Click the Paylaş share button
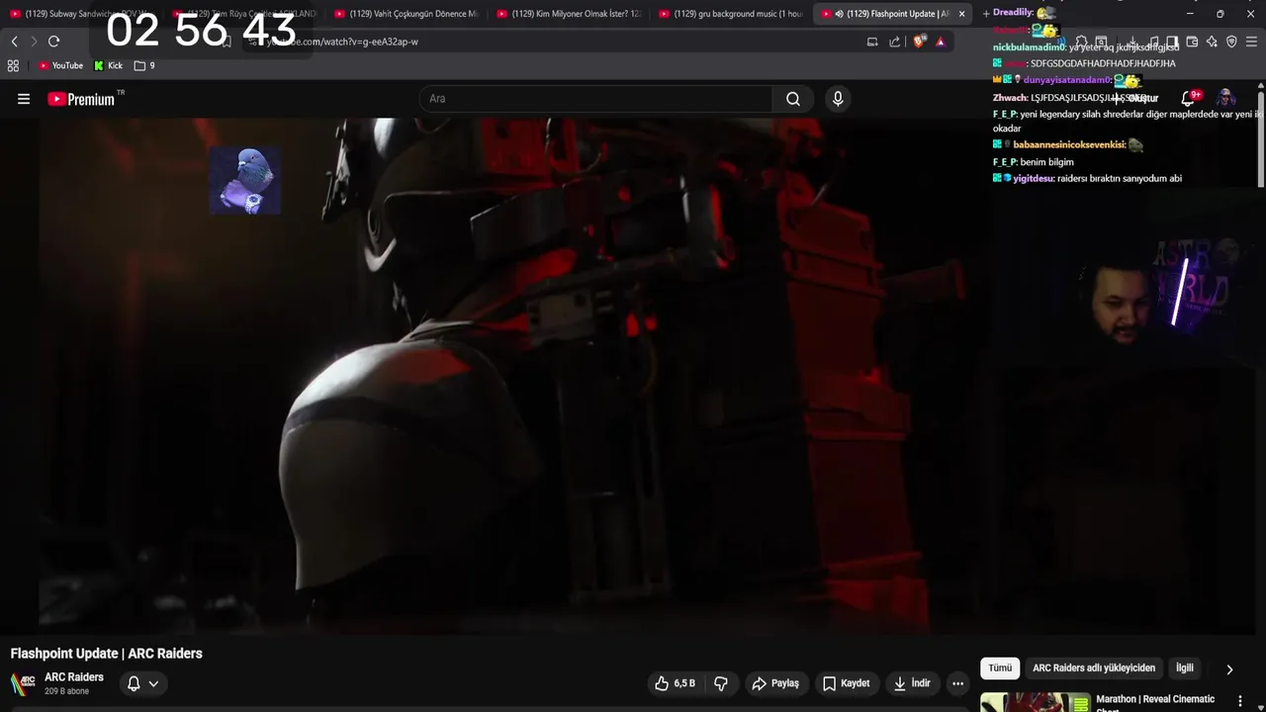This screenshot has width=1266, height=712. [775, 683]
